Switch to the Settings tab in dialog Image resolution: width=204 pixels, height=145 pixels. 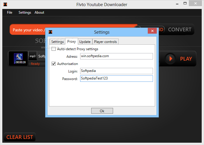click(x=57, y=42)
